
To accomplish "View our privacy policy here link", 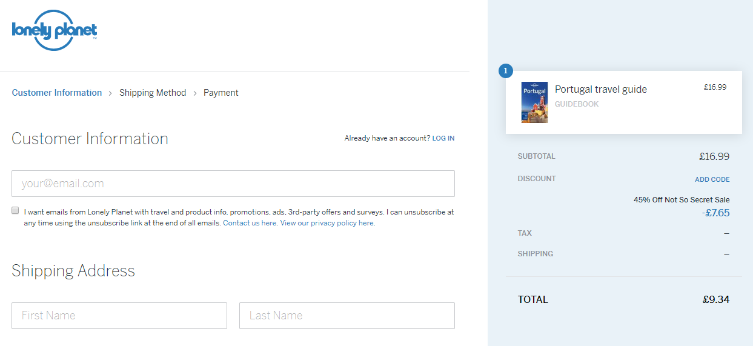I will pyautogui.click(x=327, y=223).
